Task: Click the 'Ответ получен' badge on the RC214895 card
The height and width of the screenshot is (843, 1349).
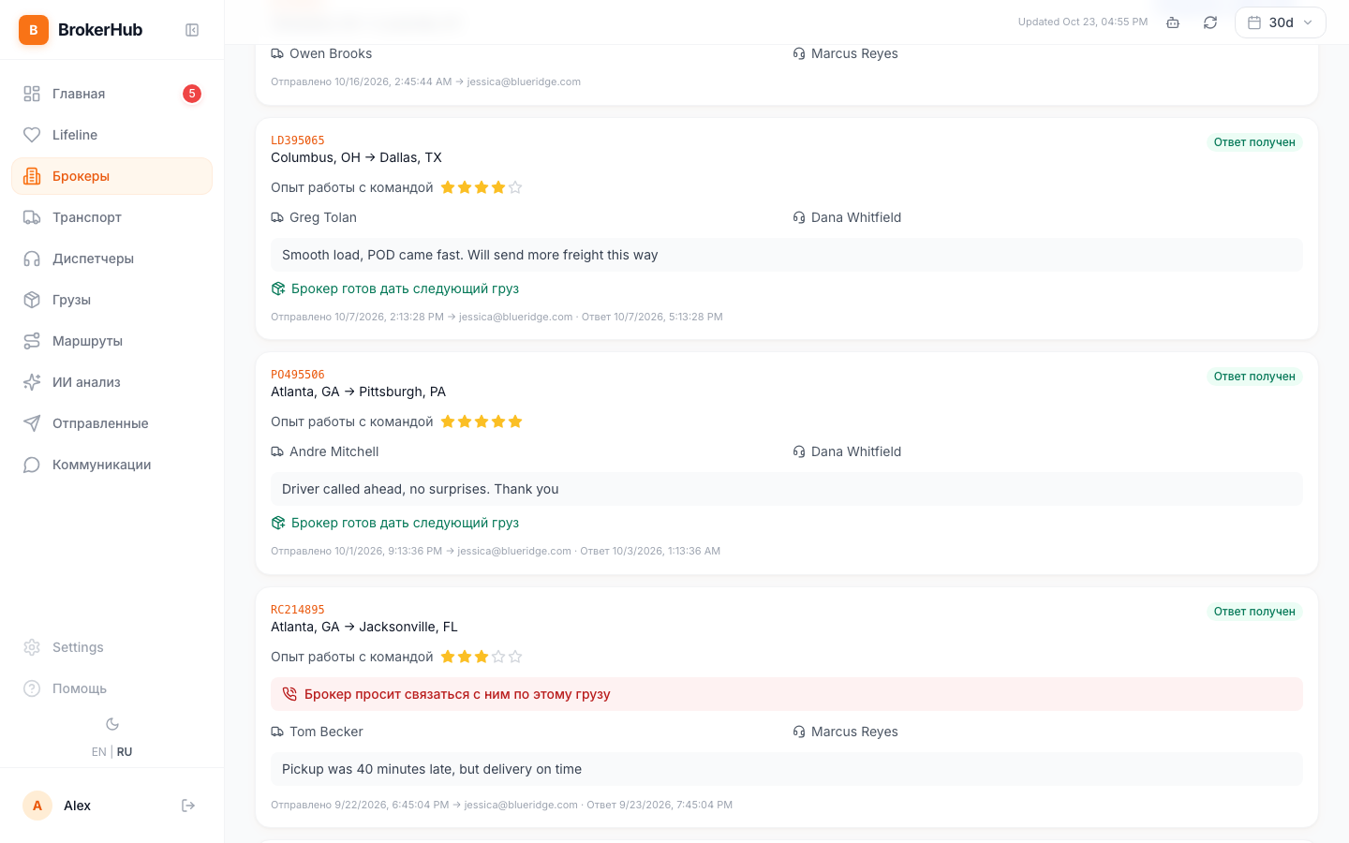Action: click(x=1254, y=612)
